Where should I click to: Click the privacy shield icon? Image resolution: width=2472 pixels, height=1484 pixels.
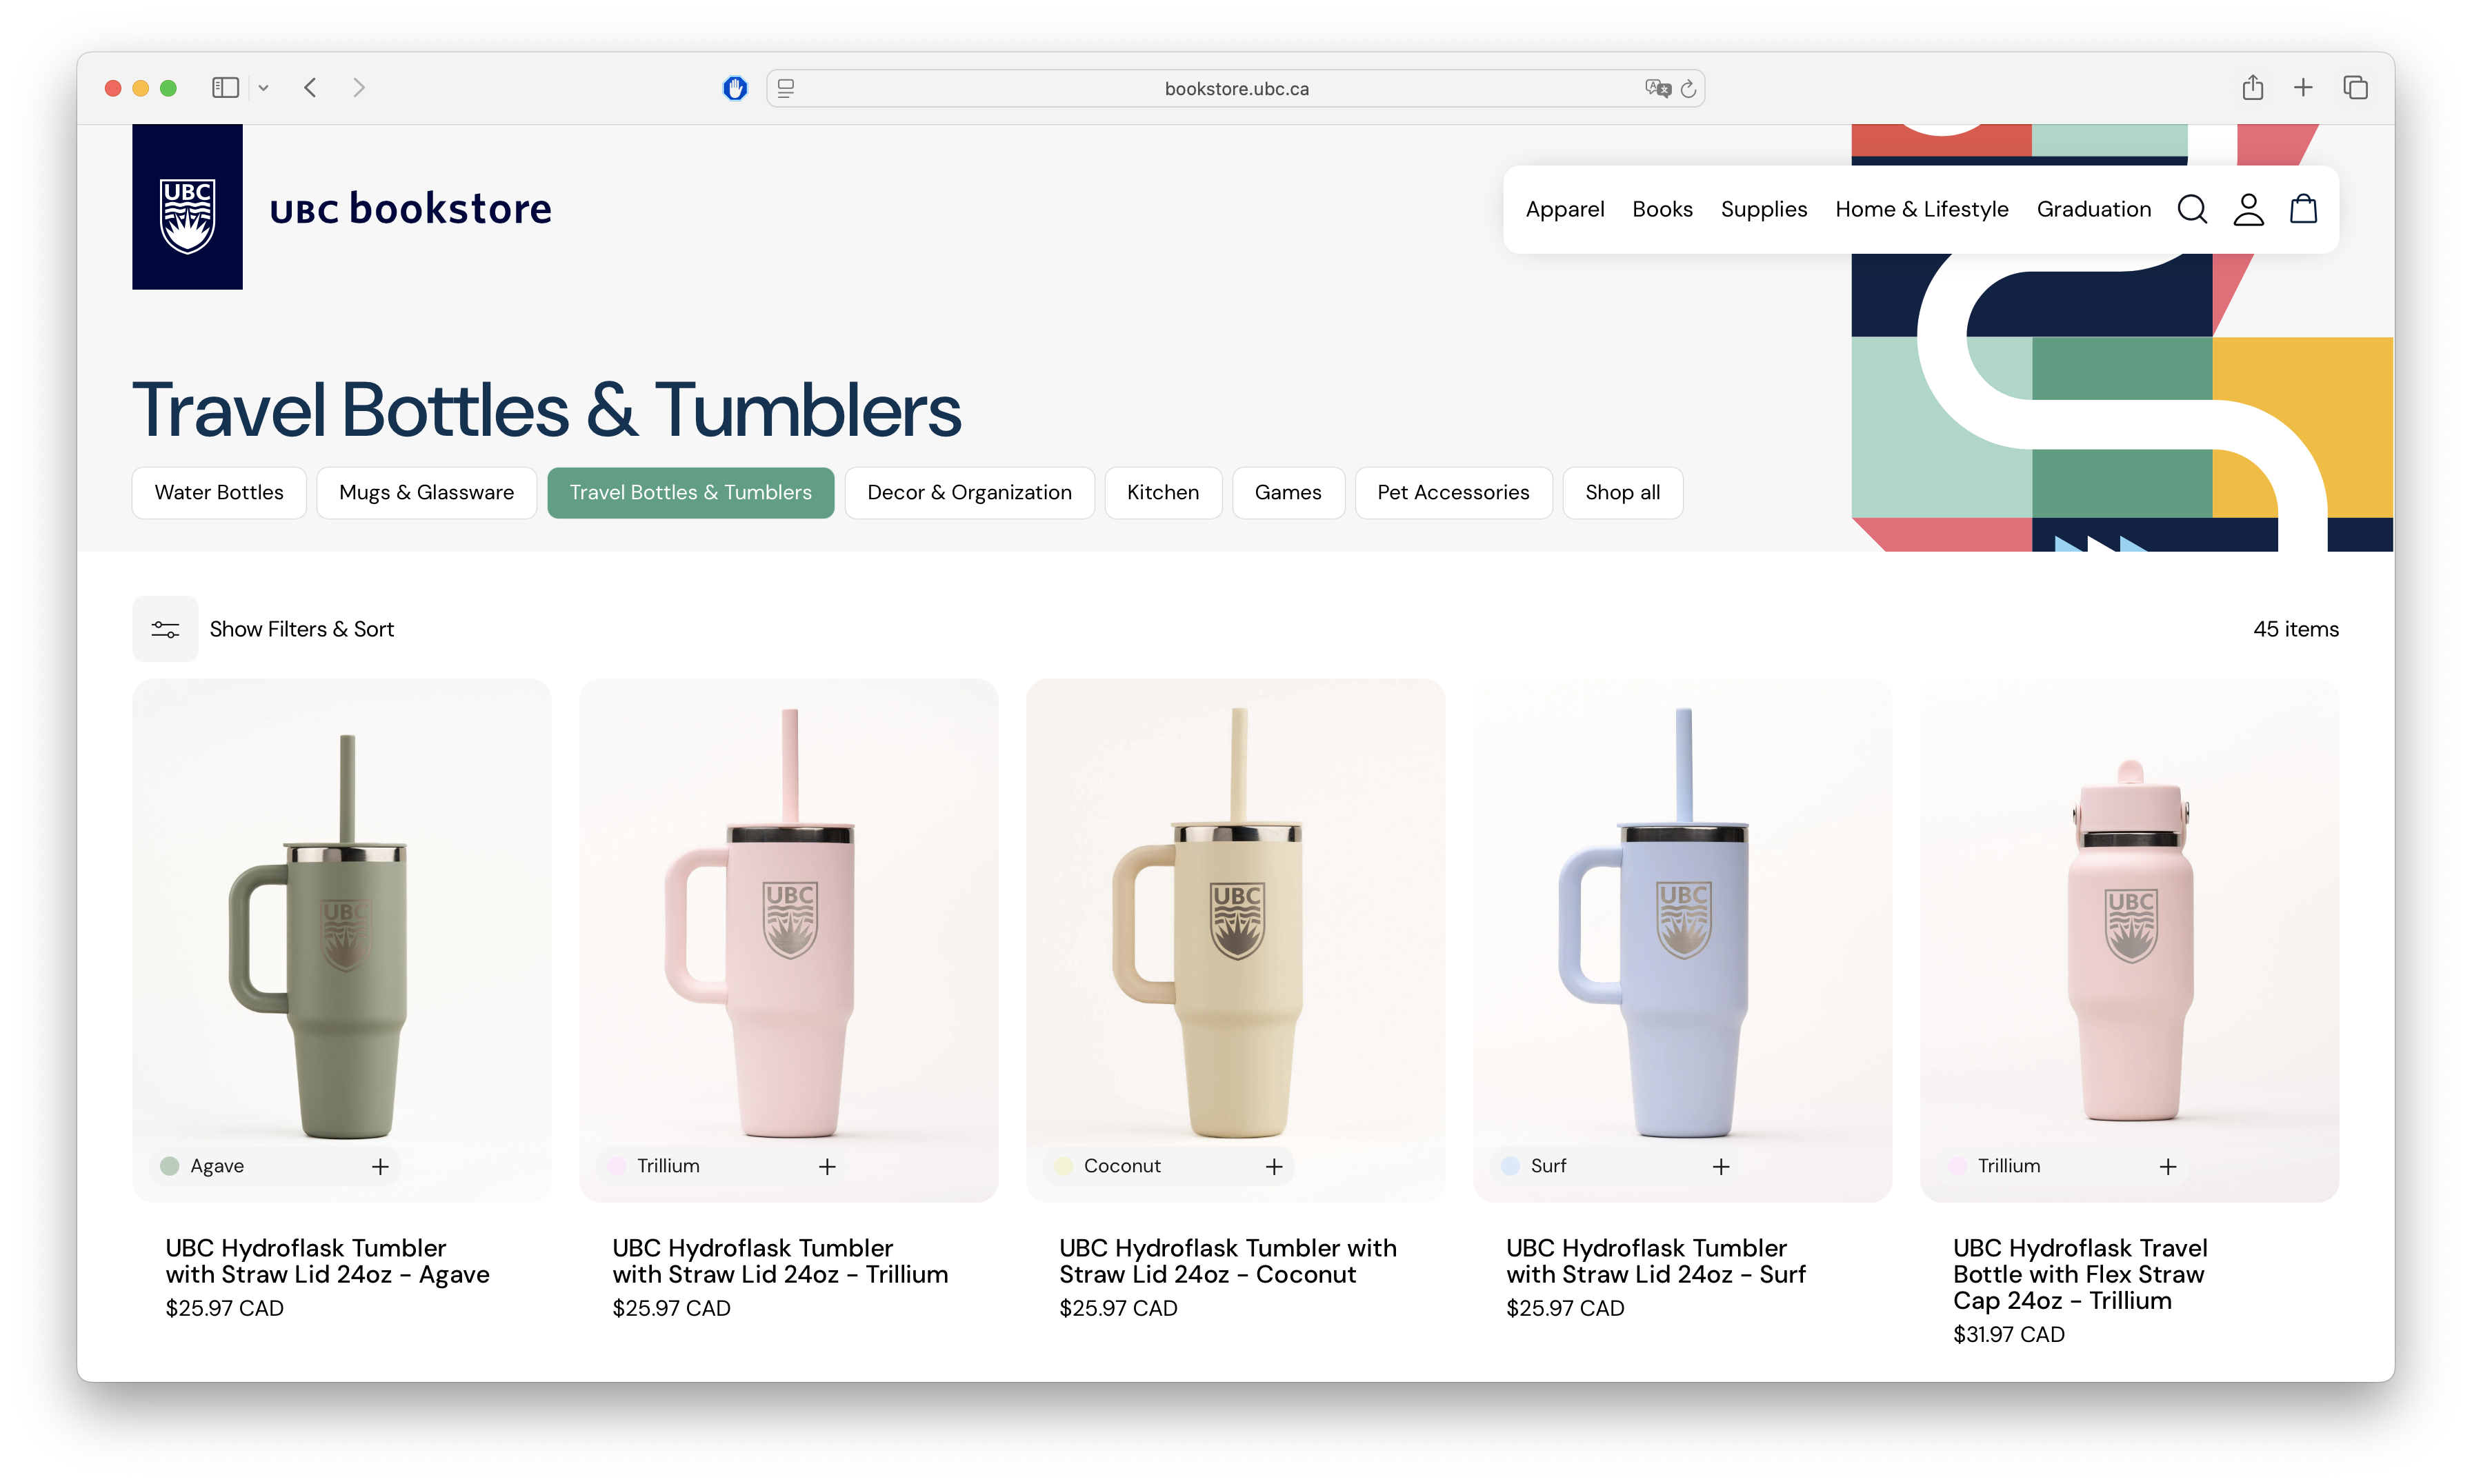pos(735,88)
